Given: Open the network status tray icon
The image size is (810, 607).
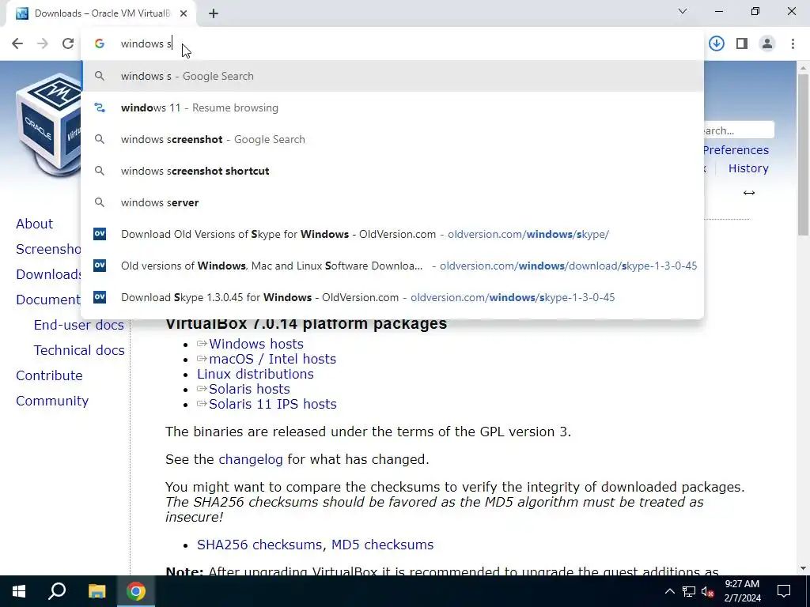Looking at the screenshot, I should coord(689,591).
